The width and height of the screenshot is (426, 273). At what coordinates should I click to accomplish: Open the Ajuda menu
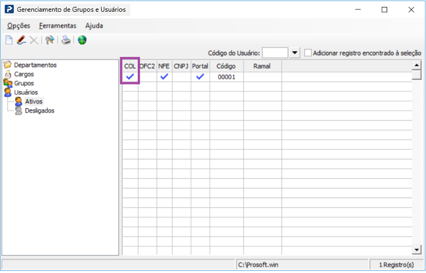[x=94, y=26]
